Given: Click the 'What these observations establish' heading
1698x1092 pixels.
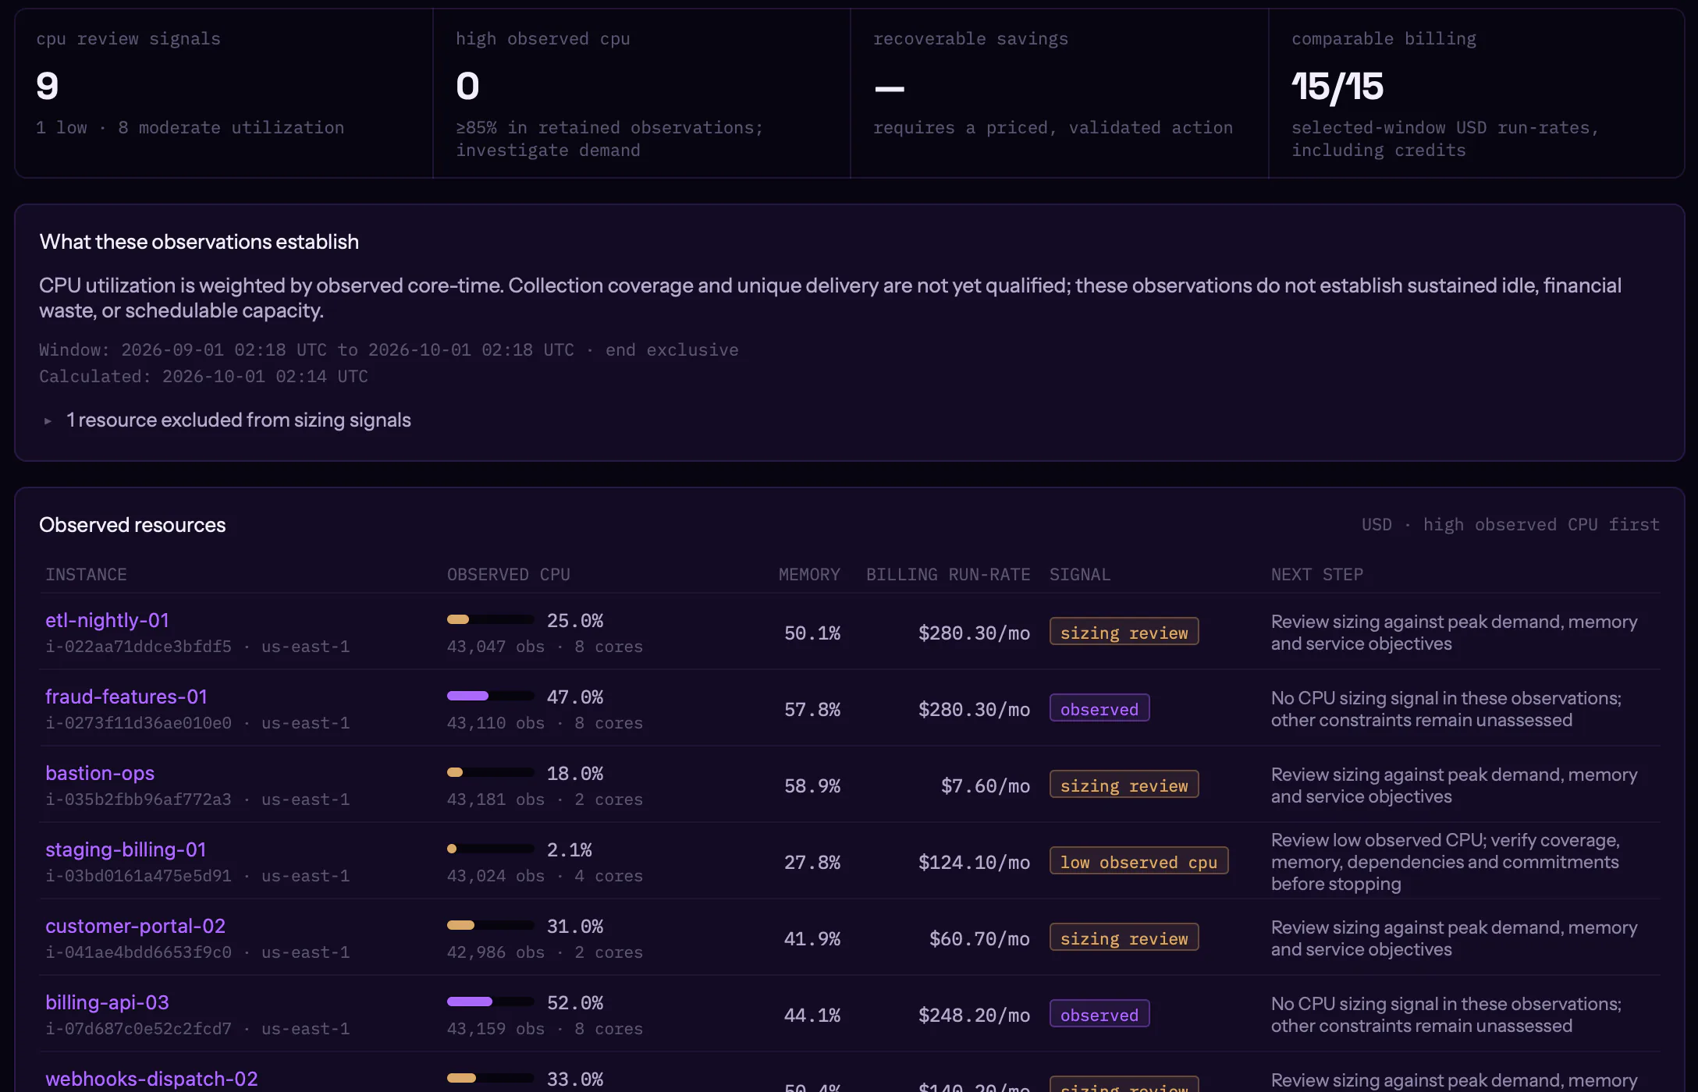Looking at the screenshot, I should 199,242.
